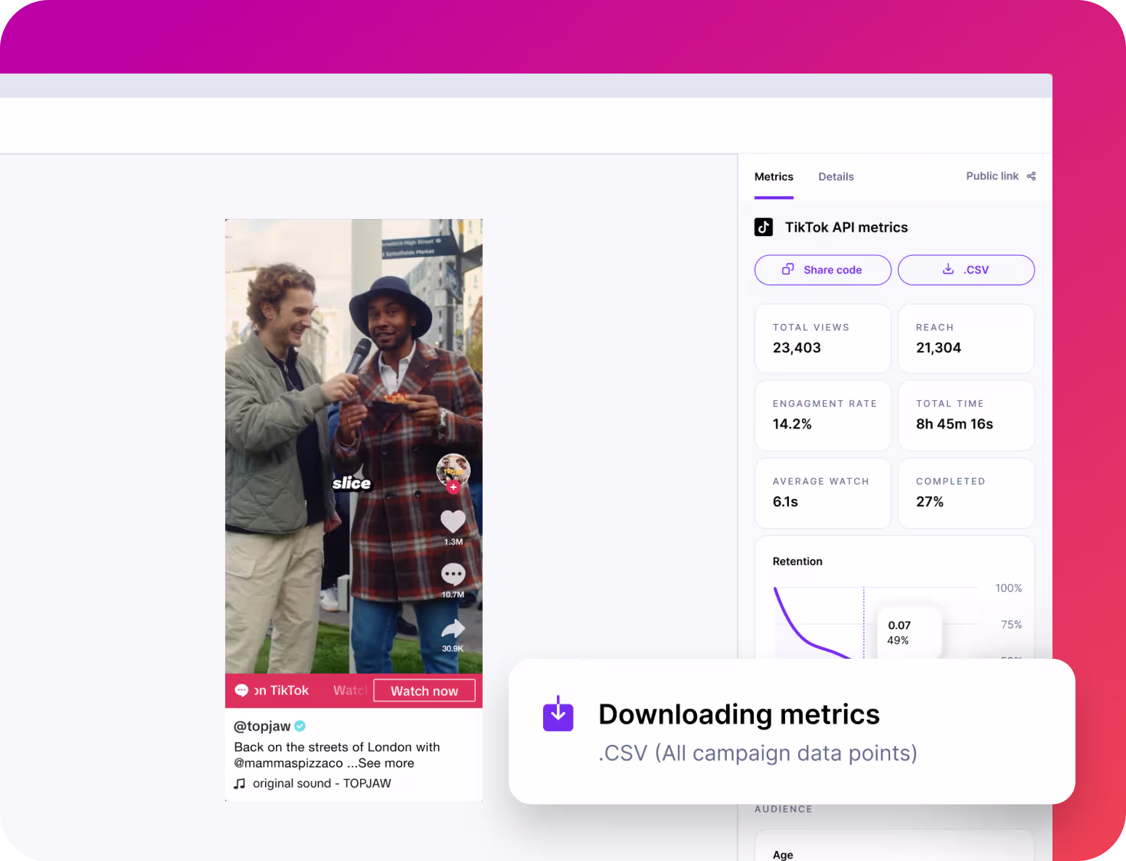Click the @topjaw username link

(262, 726)
